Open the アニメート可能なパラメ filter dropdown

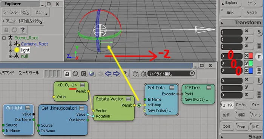pyautogui.click(x=23, y=21)
